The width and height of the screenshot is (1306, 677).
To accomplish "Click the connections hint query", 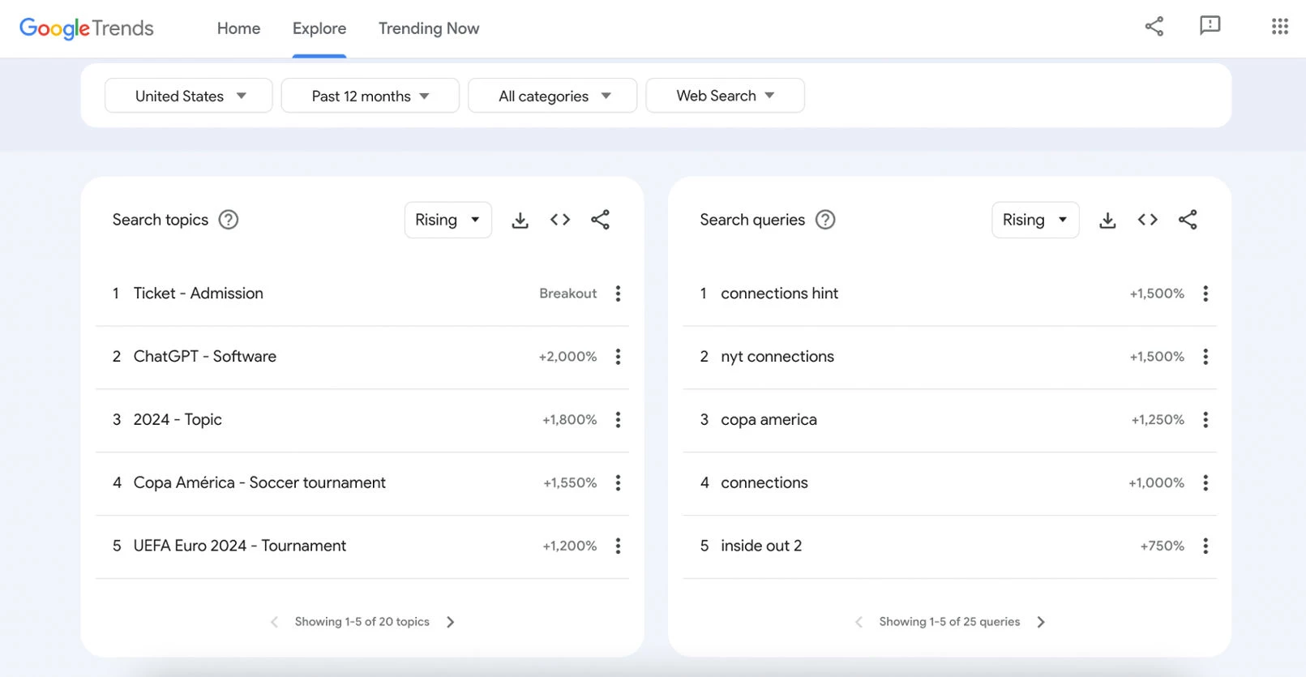I will 780,294.
